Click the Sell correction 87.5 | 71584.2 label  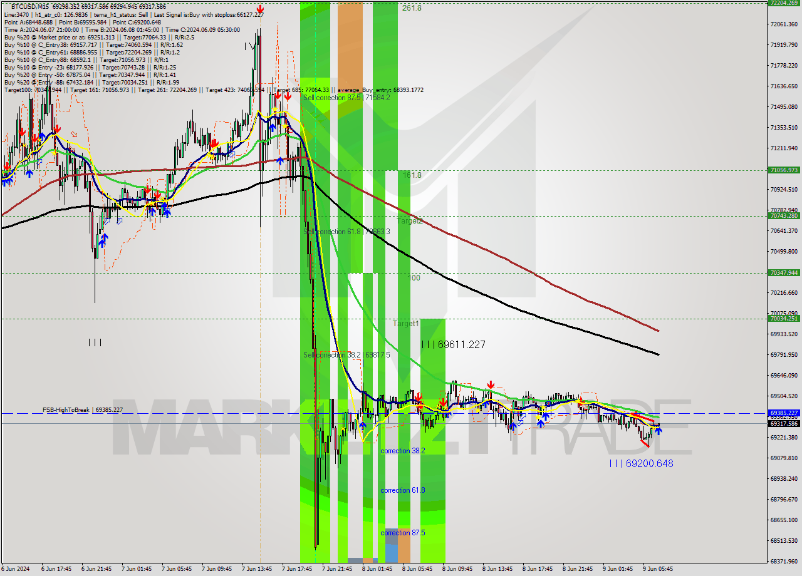click(x=346, y=98)
